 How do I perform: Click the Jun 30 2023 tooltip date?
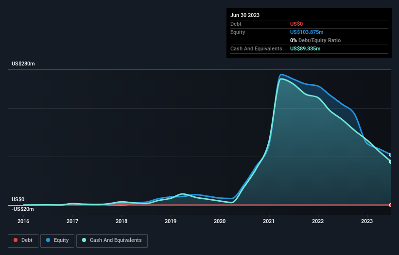[x=245, y=15]
